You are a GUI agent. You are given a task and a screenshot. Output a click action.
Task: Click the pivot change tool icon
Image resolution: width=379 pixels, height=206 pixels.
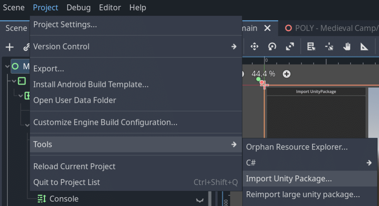pyautogui.click(x=329, y=46)
